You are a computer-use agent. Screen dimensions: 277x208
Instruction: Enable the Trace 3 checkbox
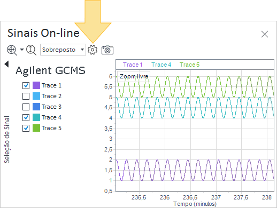[x=26, y=107]
